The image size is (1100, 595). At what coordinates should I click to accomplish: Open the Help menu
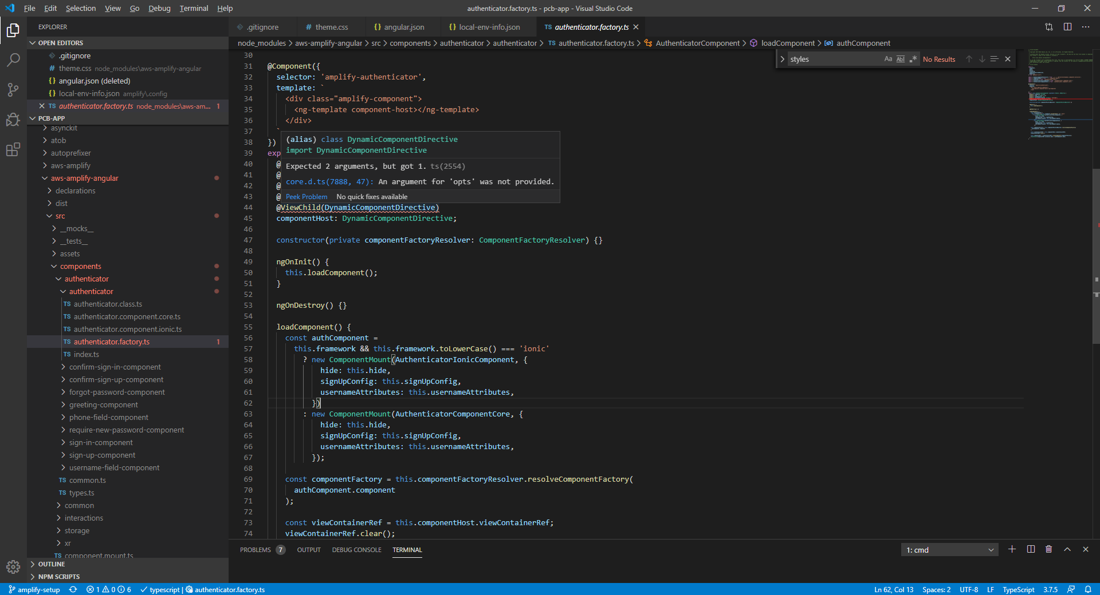pyautogui.click(x=225, y=8)
